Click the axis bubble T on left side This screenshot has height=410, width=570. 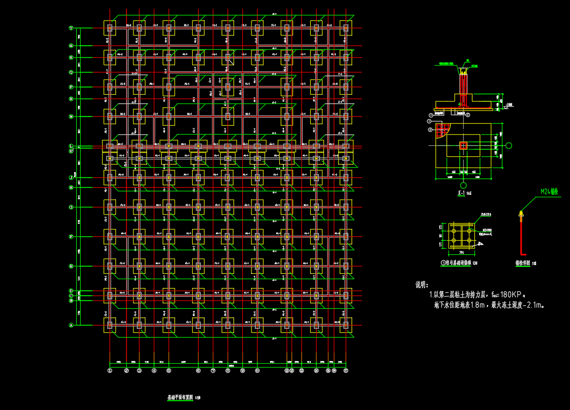[71, 28]
